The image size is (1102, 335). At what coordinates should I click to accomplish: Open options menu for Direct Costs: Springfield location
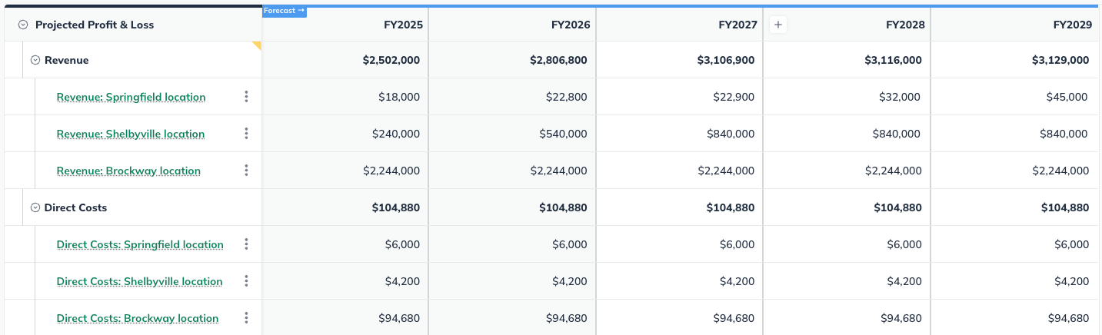[246, 244]
